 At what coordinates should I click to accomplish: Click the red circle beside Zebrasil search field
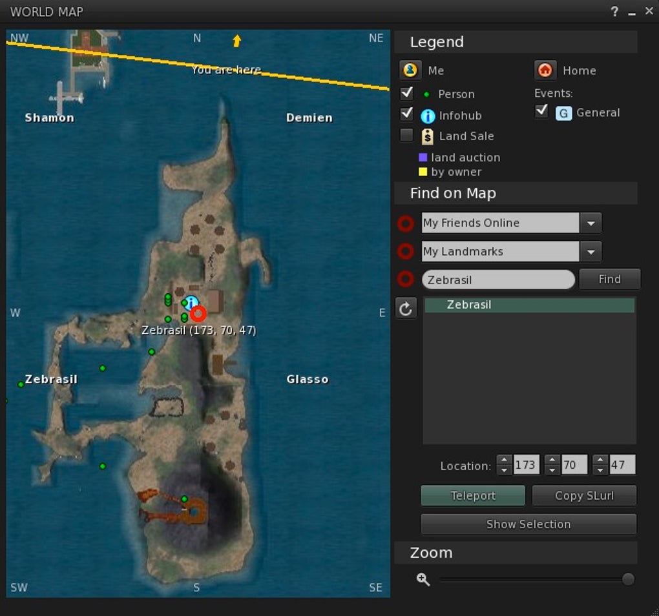pyautogui.click(x=406, y=279)
